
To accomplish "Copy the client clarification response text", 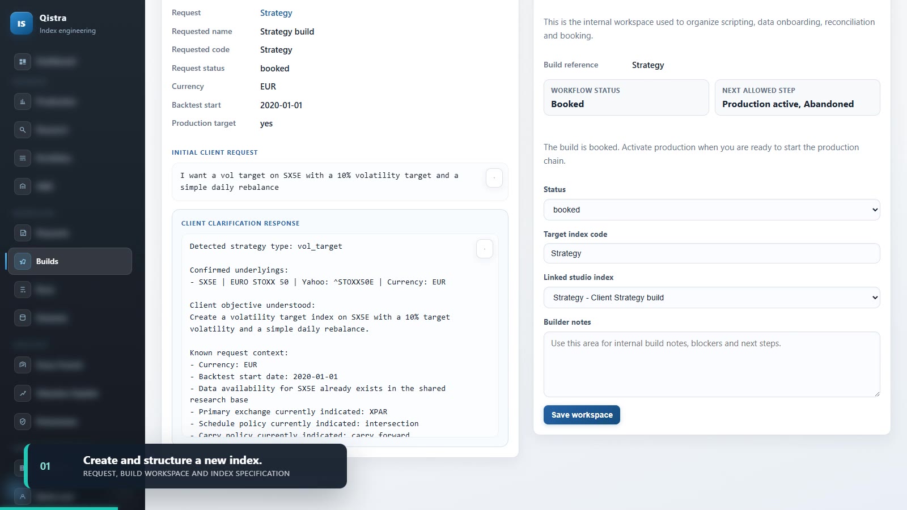I will pos(485,249).
